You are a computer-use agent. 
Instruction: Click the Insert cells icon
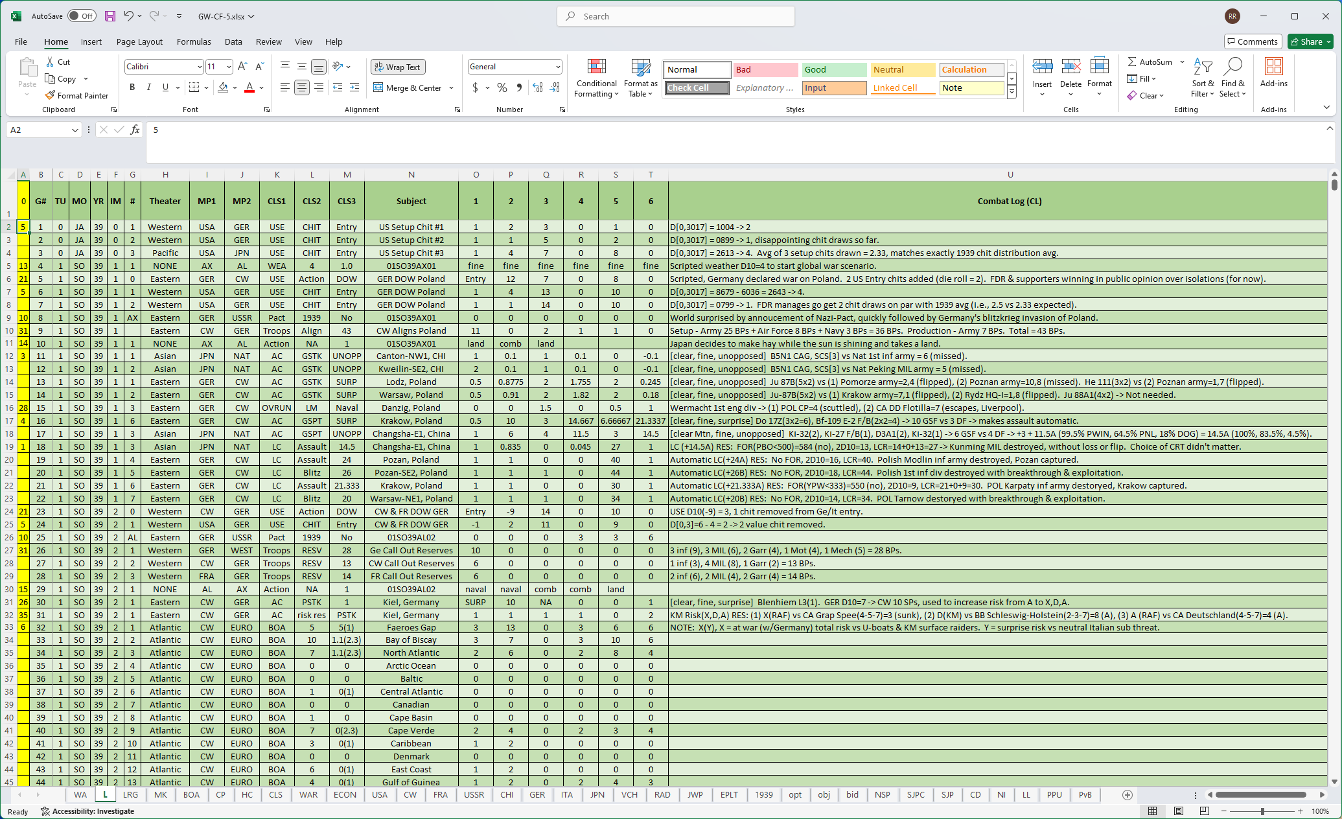(1042, 67)
